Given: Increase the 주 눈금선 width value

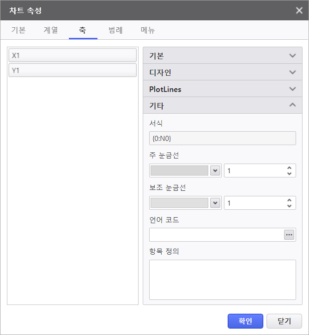Looking at the screenshot, I should coord(289,168).
